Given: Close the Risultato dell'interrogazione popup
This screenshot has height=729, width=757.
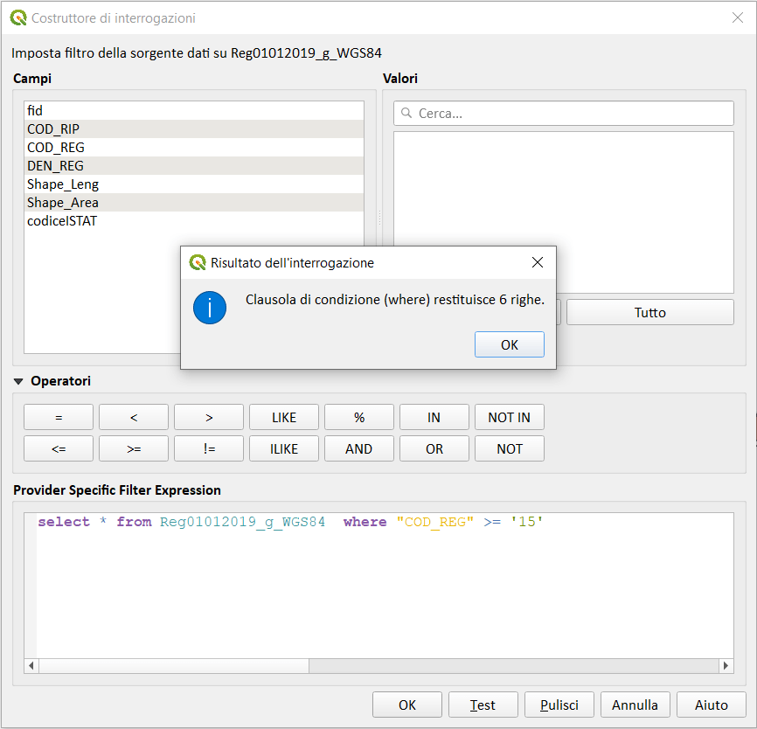Looking at the screenshot, I should [x=538, y=262].
